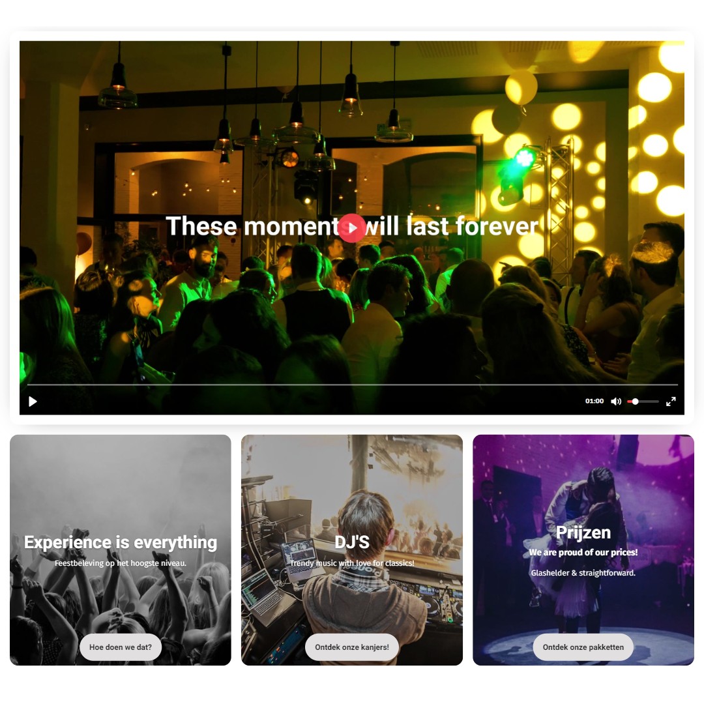This screenshot has height=704, width=704.
Task: Click the red center play button
Action: 351,228
